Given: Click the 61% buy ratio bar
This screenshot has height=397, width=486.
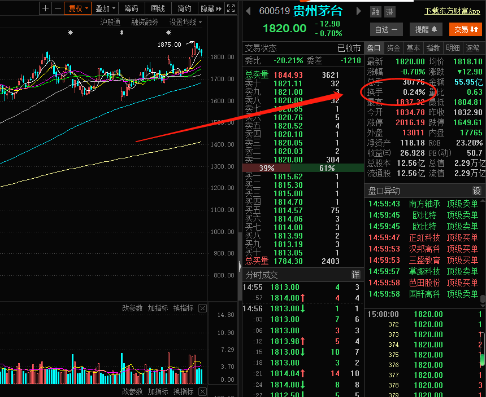Looking at the screenshot, I should click(x=327, y=168).
